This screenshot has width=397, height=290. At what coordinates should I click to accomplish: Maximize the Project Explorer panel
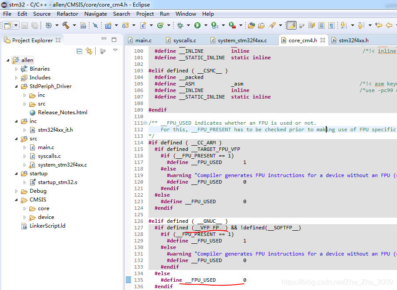pyautogui.click(x=114, y=40)
